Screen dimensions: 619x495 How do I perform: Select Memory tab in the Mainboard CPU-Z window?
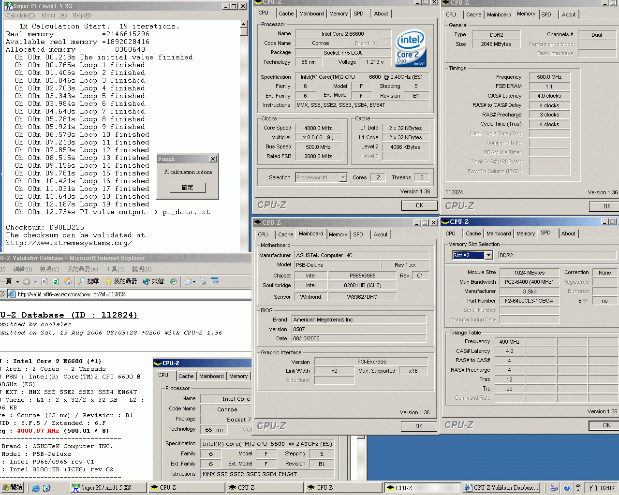pyautogui.click(x=338, y=234)
